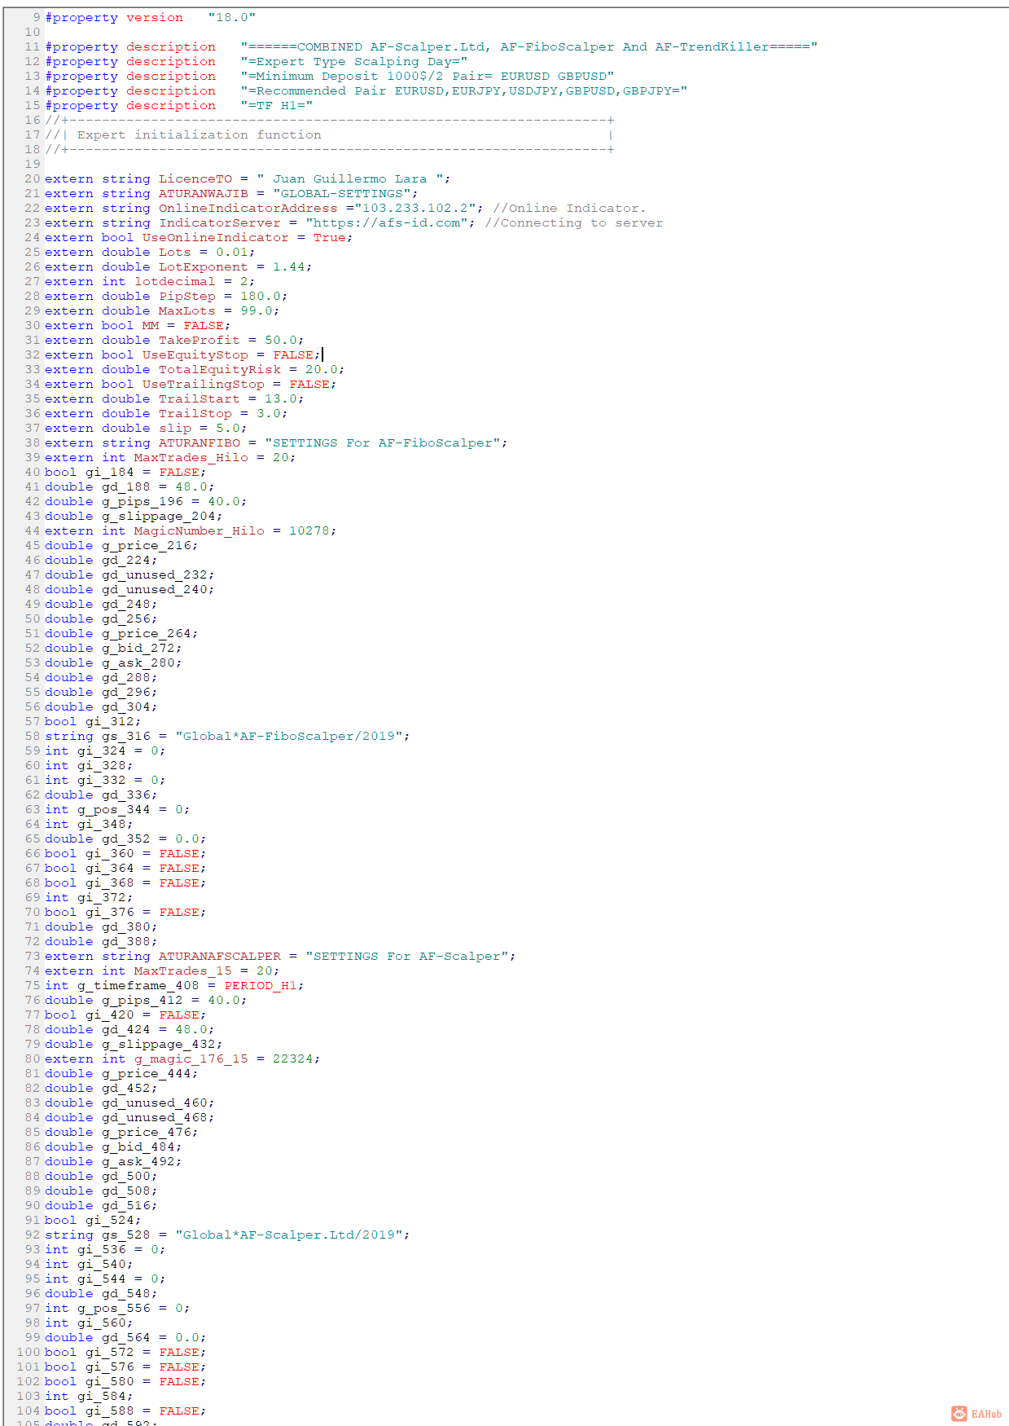Click the "//Online Indicator." comment

tap(569, 208)
